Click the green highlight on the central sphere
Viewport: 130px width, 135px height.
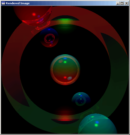pos(65,62)
